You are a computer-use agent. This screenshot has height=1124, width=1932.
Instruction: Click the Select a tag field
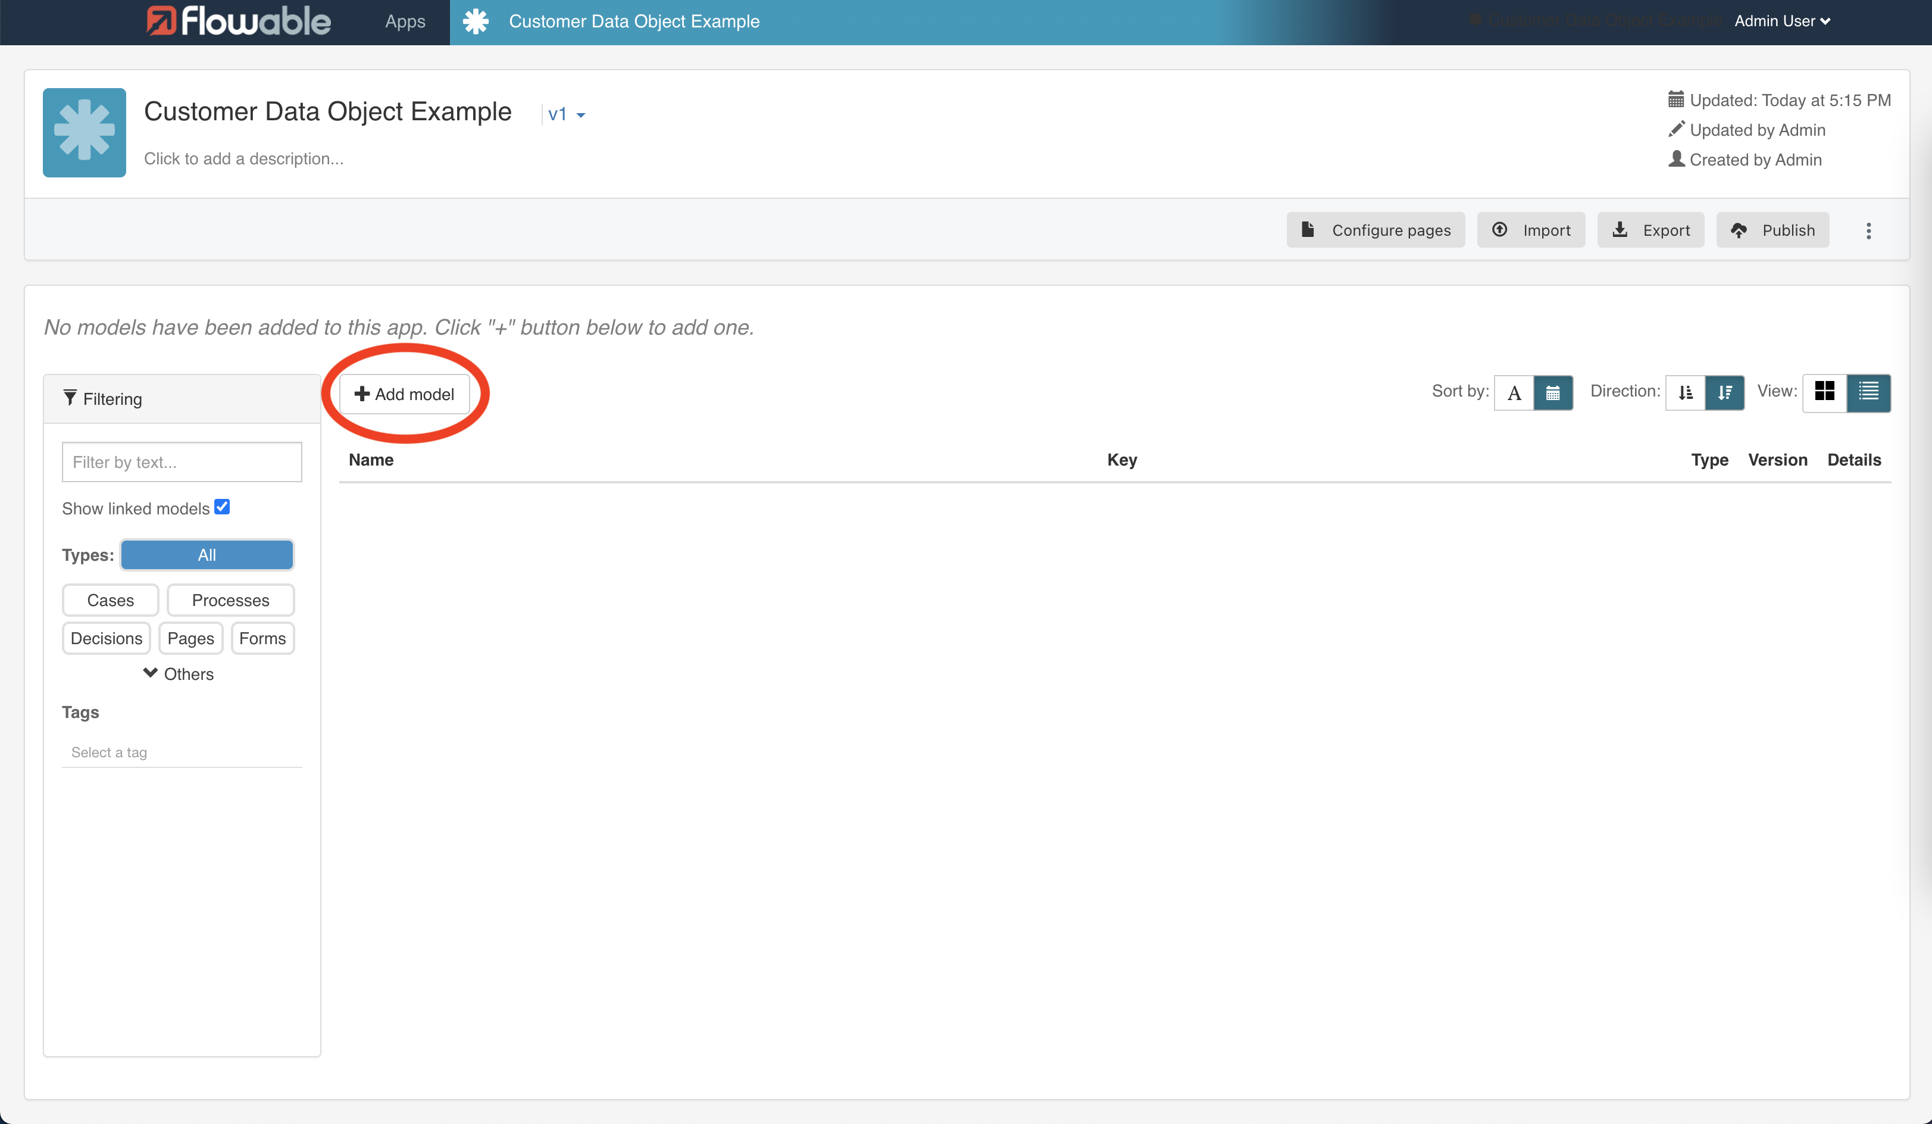[182, 752]
